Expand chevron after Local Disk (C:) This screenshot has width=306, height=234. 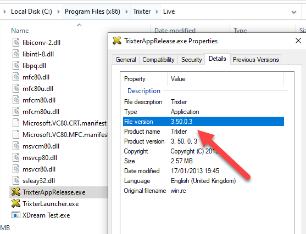pyautogui.click(x=58, y=12)
